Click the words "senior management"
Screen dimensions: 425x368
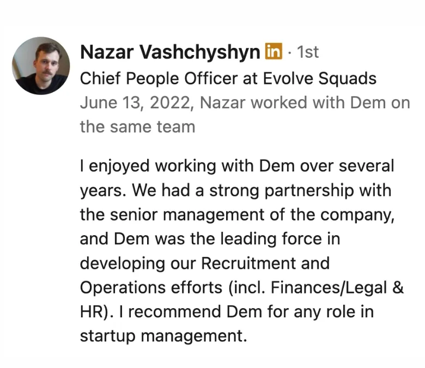pyautogui.click(x=186, y=215)
